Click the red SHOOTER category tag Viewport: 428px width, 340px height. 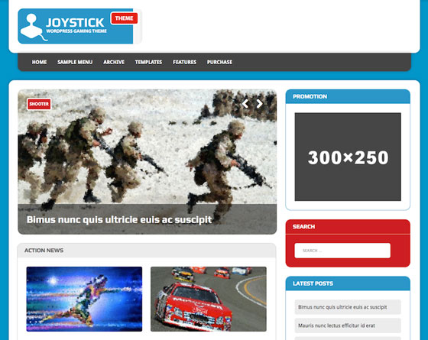[x=39, y=104]
